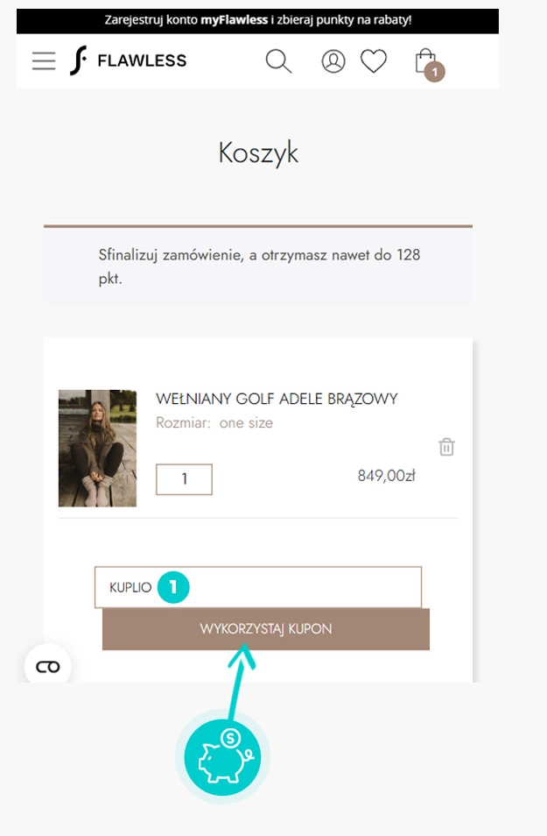
Task: Click the 849,00zł price
Action: click(x=386, y=476)
